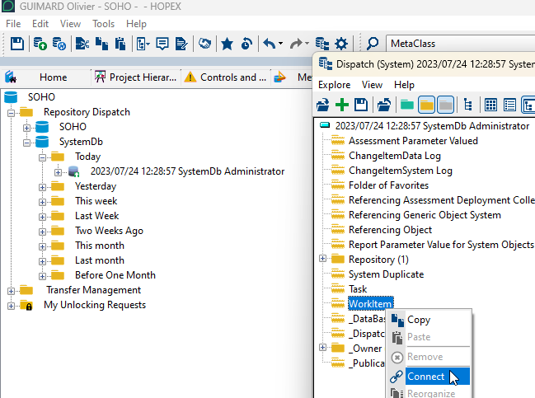This screenshot has height=398, width=535.
Task: Click the database refresh icon in main toolbar
Action: (59, 44)
